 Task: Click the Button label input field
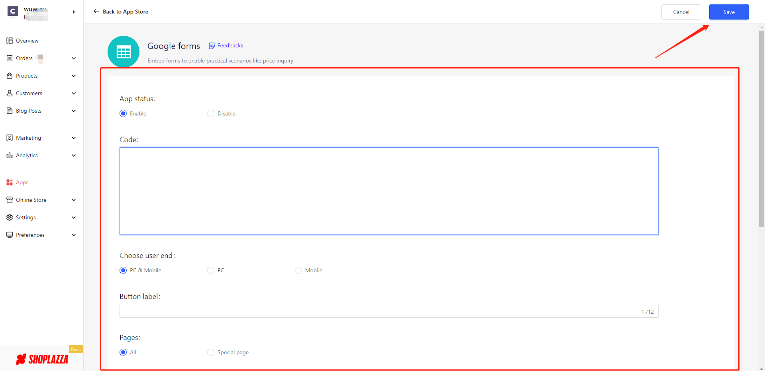(x=389, y=311)
